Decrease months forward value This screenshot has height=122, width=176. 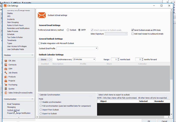click(x=142, y=60)
